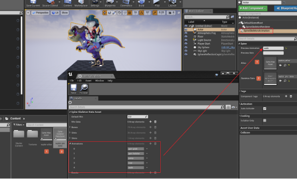Open Source Control from the toolbar
The width and height of the screenshot is (297, 179).
pyautogui.click(x=50, y=3)
